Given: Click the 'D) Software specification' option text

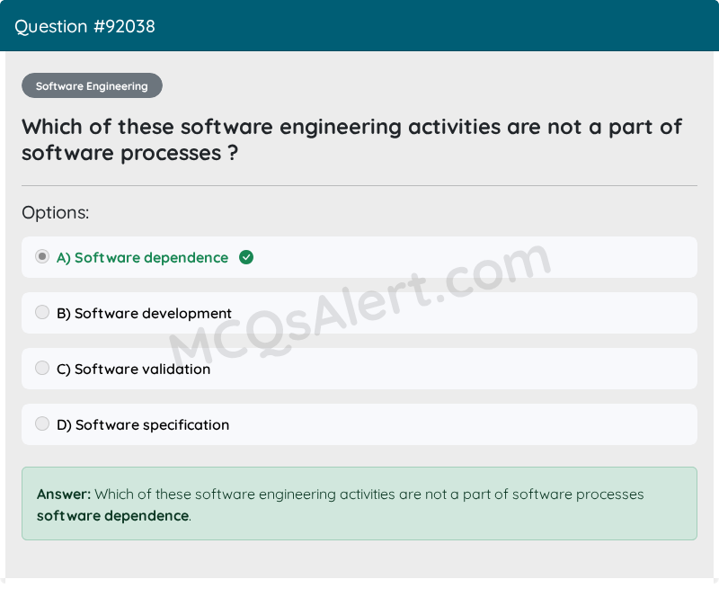Looking at the screenshot, I should 143,425.
